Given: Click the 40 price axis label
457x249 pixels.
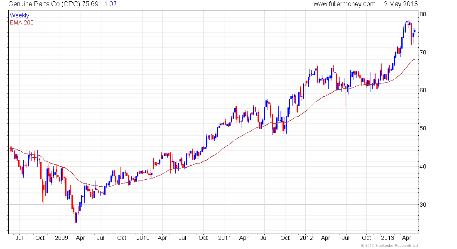Looking at the screenshot, I should coord(423,166).
